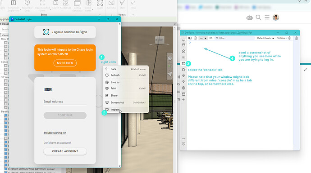The image size is (311, 173).
Task: Select the Elements code-brackets icon in DevTools
Action: point(183,58)
